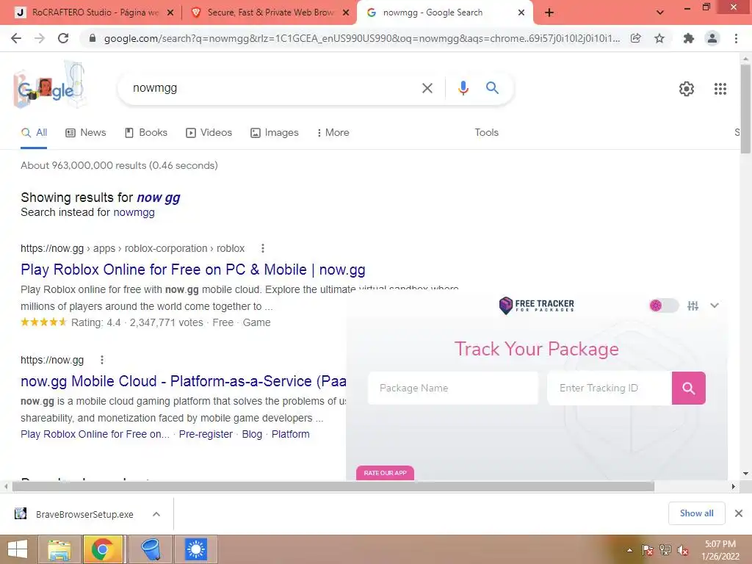Click the 'now gg' corrected query link
Image resolution: width=752 pixels, height=564 pixels.
pos(159,198)
